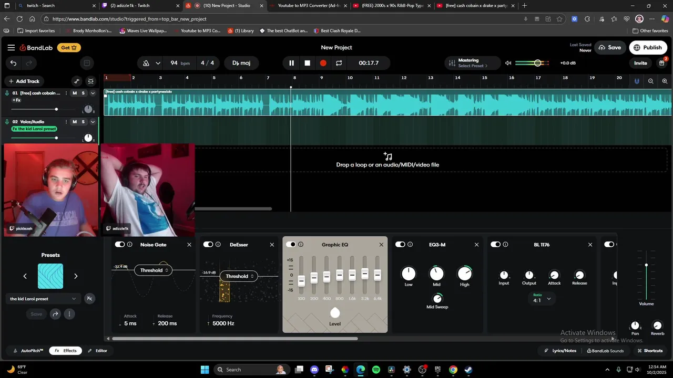673x378 pixels.
Task: Open the gift rewards icon
Action: coord(662,63)
